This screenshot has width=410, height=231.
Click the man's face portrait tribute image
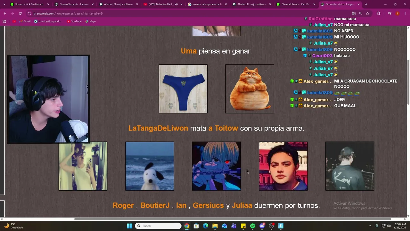tap(283, 166)
